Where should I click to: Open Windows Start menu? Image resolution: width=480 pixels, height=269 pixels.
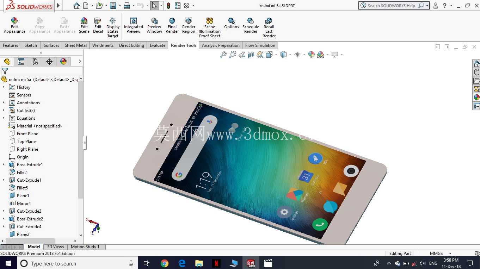8,263
